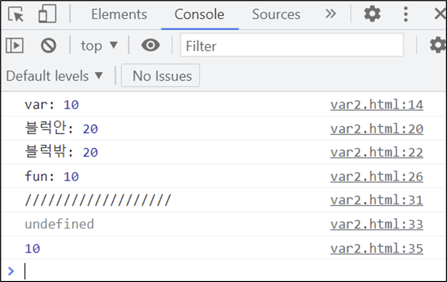Switch to the Elements tab

coord(119,14)
